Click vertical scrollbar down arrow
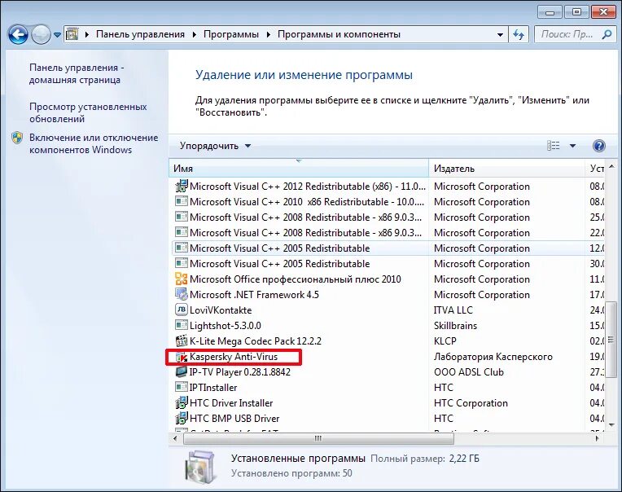Viewport: 622px width, 492px height. click(611, 424)
